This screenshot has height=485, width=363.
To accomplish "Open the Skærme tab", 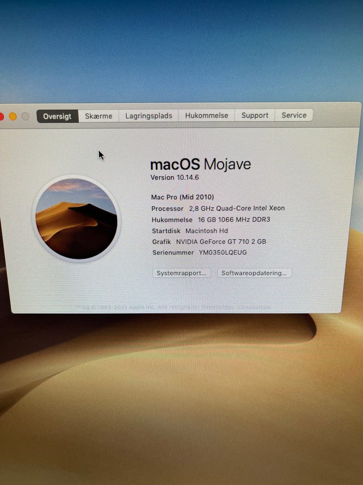I will [99, 116].
